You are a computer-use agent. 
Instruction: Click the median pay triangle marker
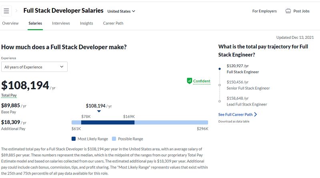pyautogui.click(x=99, y=112)
